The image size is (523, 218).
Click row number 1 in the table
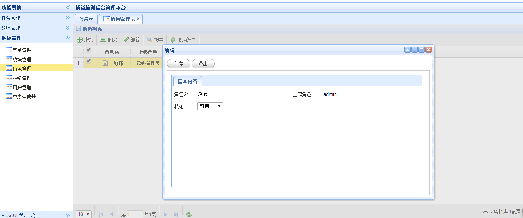tap(78, 63)
